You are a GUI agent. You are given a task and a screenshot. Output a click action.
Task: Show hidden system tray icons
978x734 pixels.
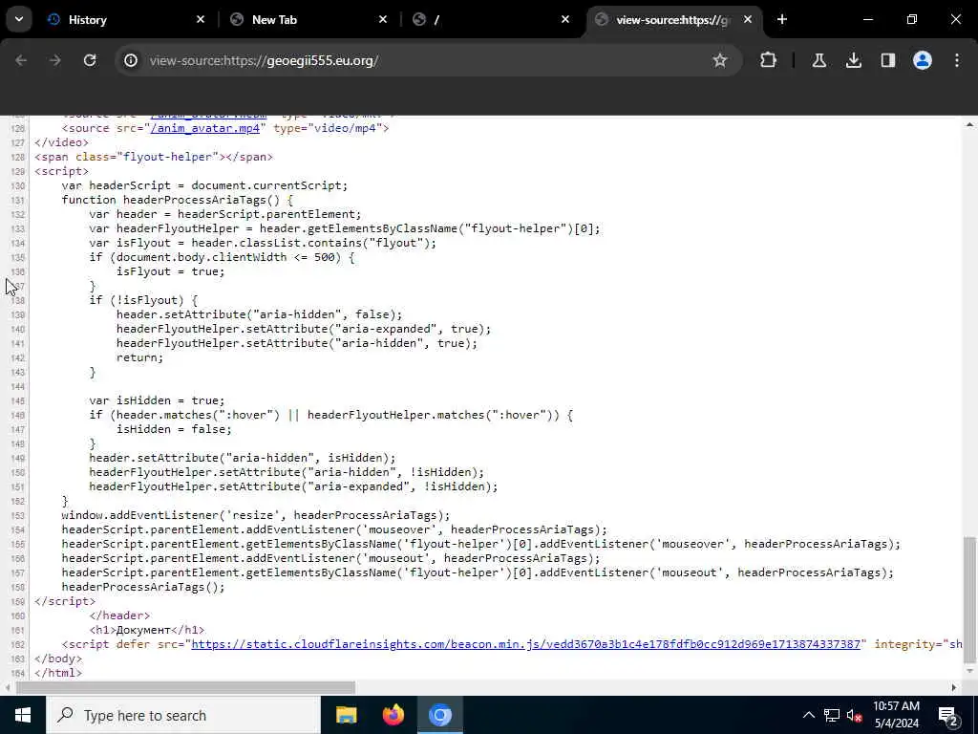808,715
